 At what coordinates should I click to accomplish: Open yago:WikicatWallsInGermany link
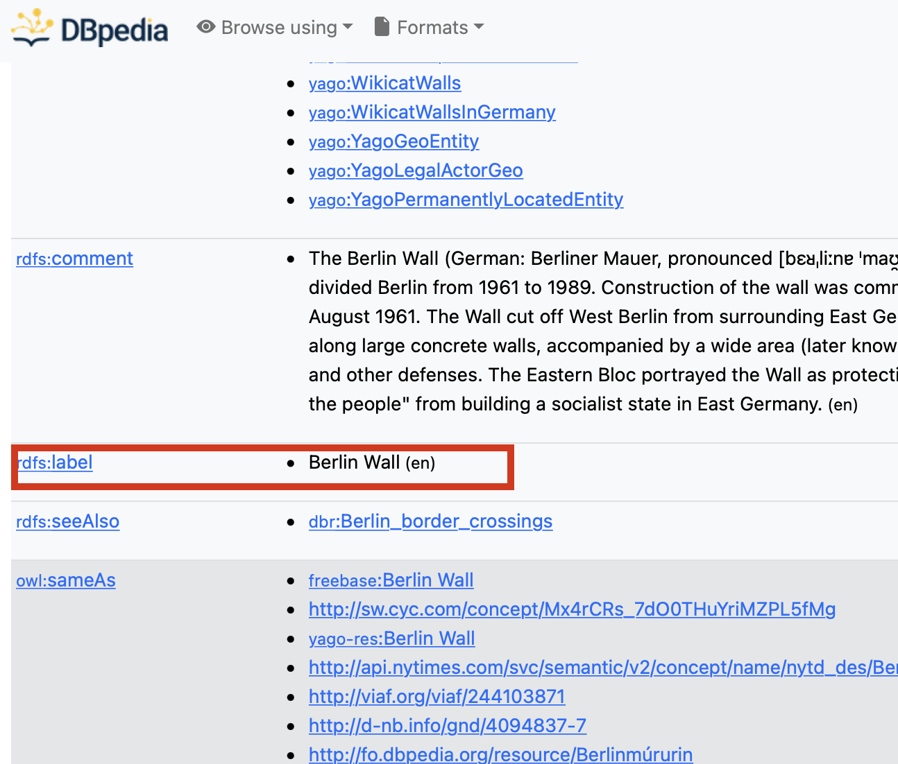[x=432, y=112]
